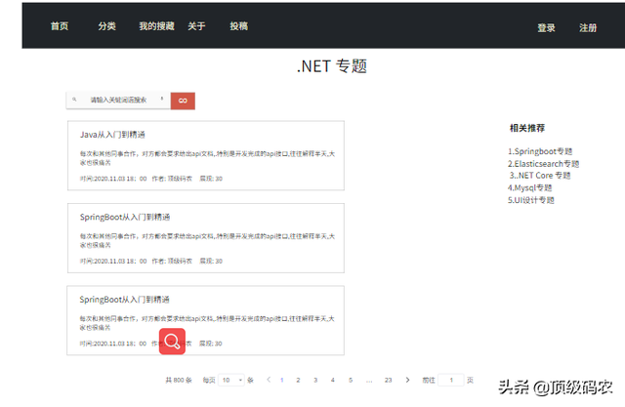Image resolution: width=625 pixels, height=407 pixels.
Task: Open the 3..NET Core 专题 recommendation
Action: pos(540,176)
